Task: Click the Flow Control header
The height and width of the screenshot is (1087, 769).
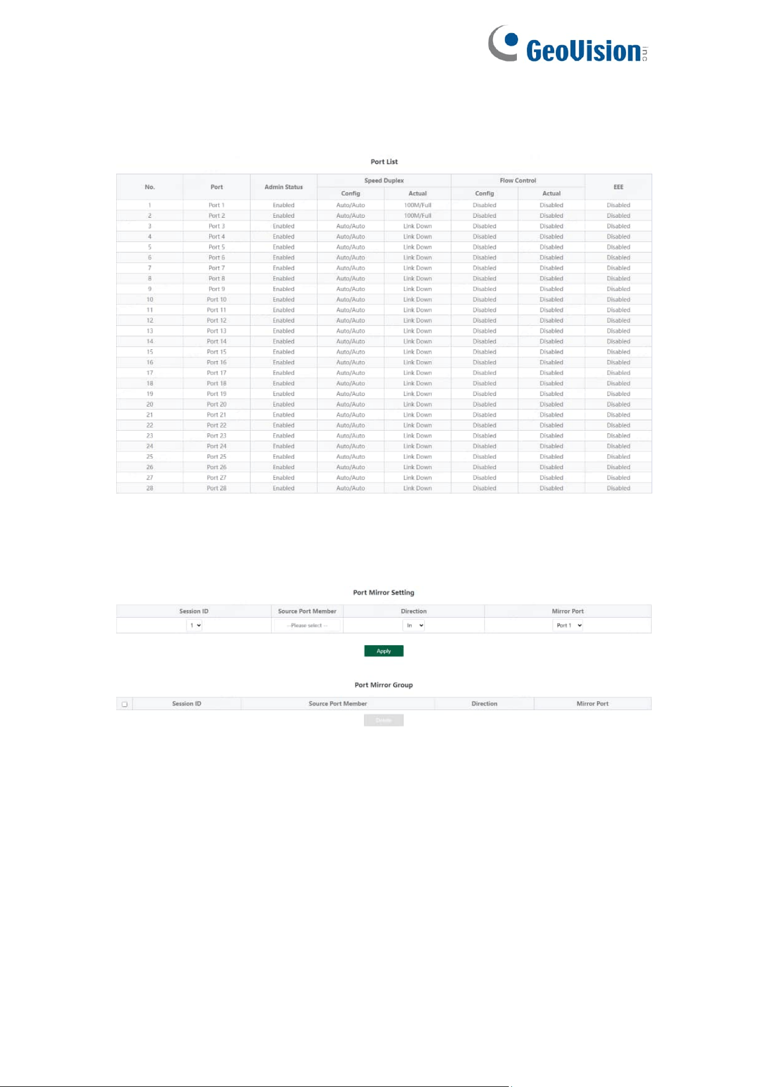Action: pyautogui.click(x=518, y=181)
